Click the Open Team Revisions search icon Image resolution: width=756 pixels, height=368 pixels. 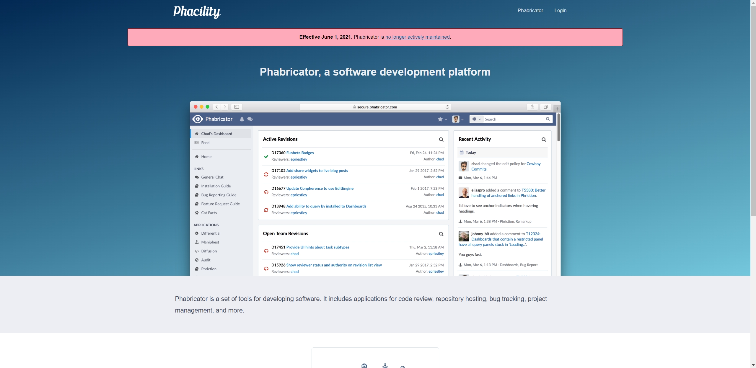click(x=441, y=234)
